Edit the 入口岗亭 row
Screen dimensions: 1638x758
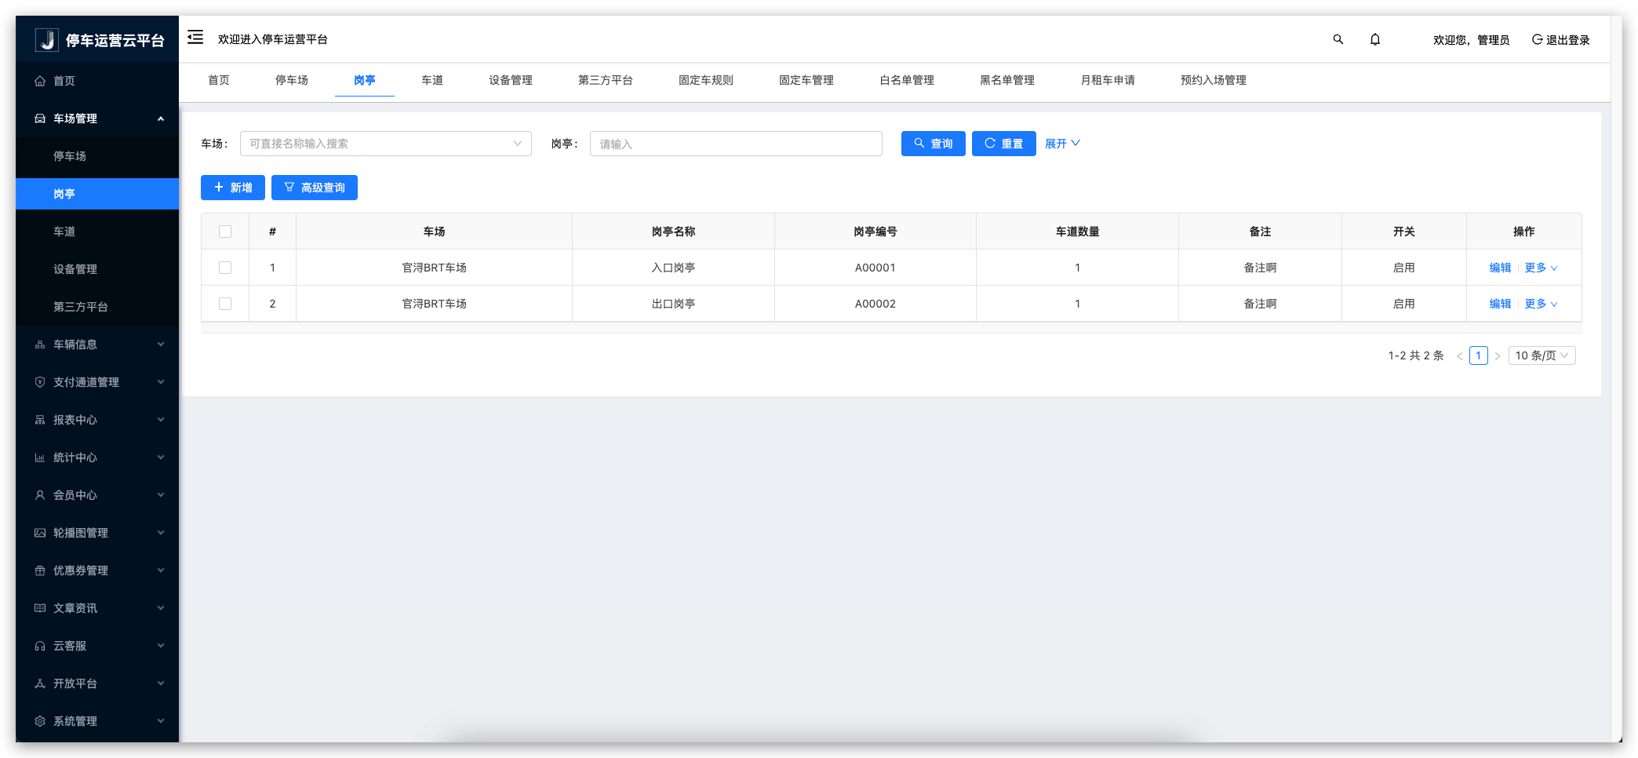(1500, 268)
